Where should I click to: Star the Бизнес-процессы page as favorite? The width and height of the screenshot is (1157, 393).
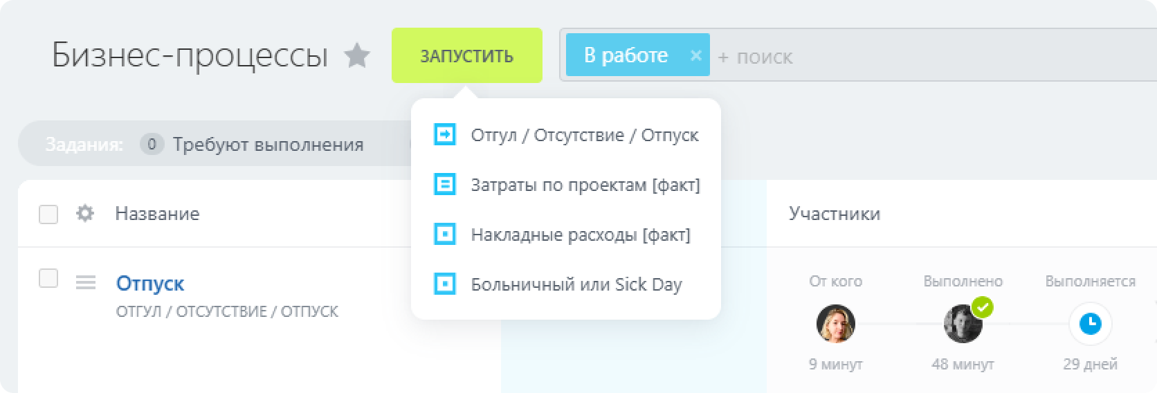357,55
